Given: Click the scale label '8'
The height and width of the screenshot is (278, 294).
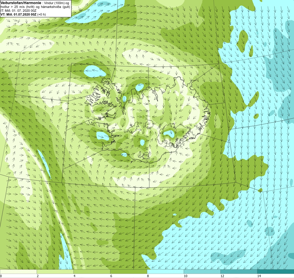Looking at the screenshot, I should click(148, 276).
